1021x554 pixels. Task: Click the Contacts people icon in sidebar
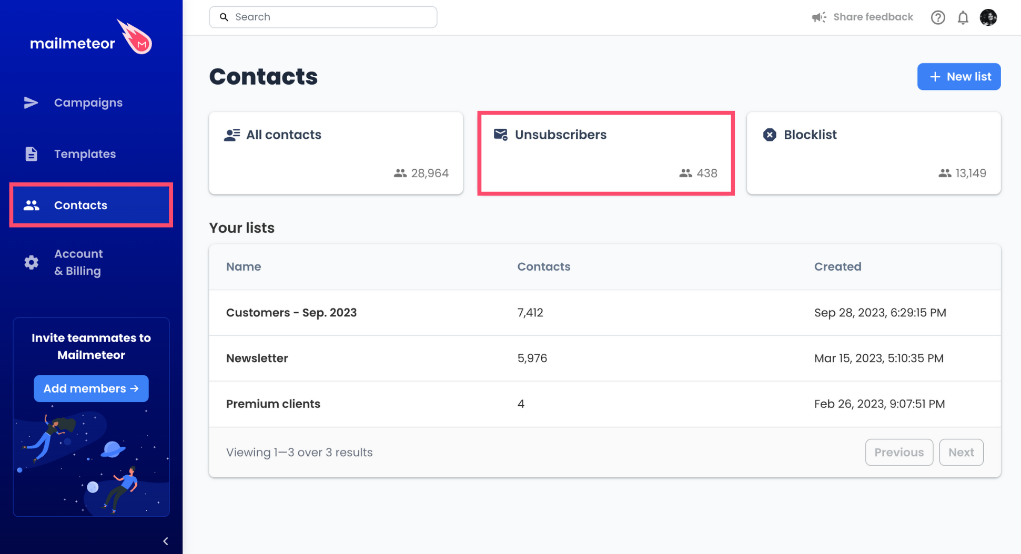[31, 205]
